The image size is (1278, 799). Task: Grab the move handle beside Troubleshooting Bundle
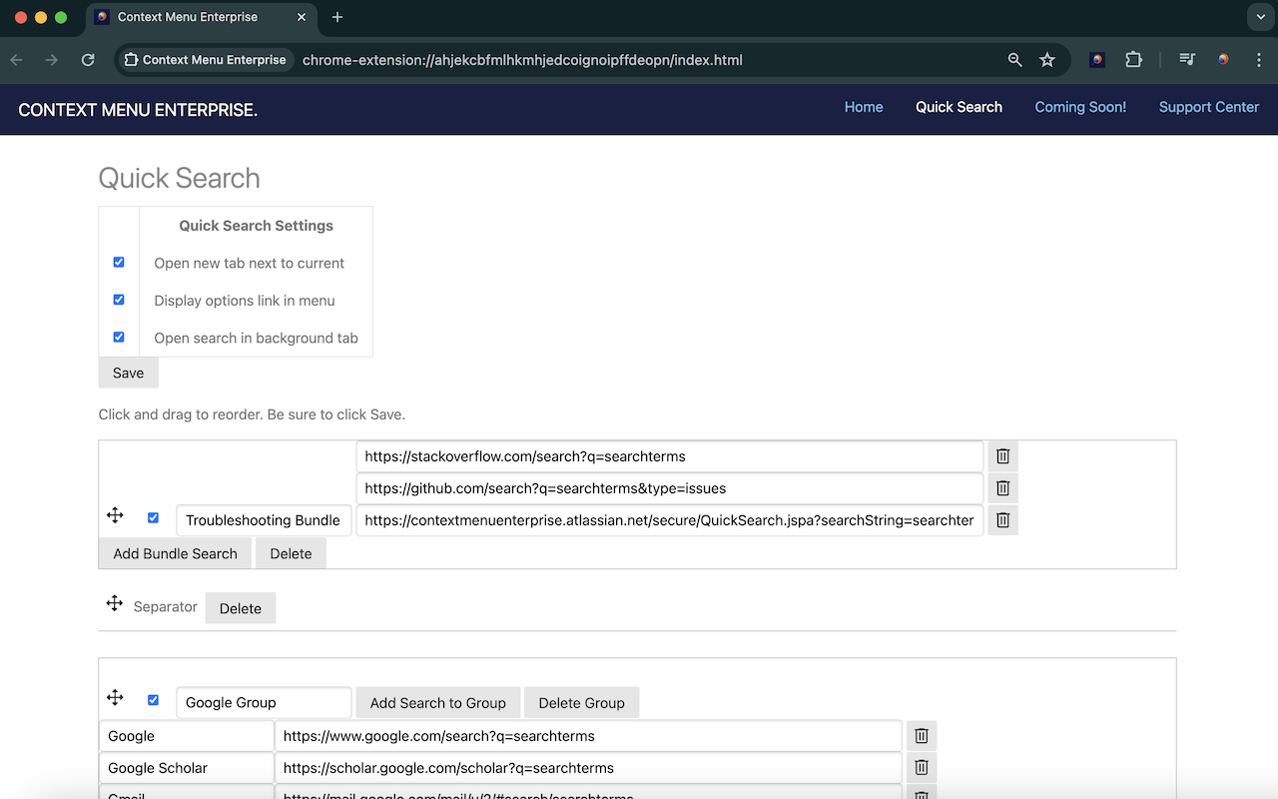pos(115,515)
